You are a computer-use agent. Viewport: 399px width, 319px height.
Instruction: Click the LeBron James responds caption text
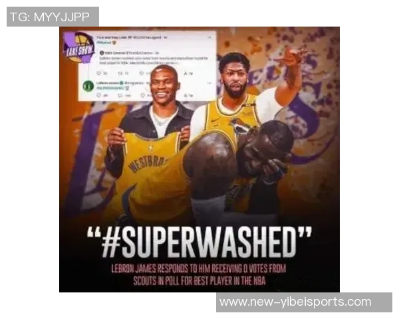coord(199,274)
